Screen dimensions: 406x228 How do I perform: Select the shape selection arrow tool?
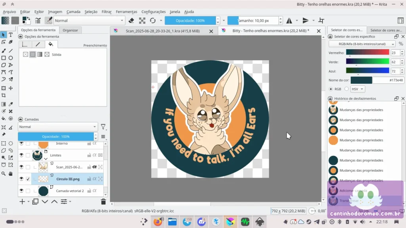pyautogui.click(x=4, y=35)
